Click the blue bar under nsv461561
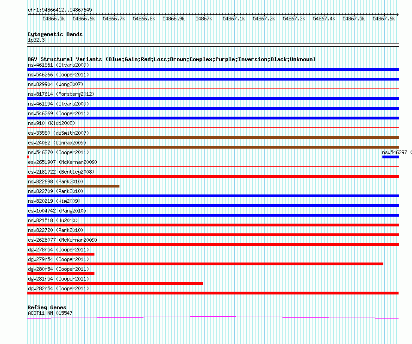Viewport: 412px width, 344px height. coord(213,69)
